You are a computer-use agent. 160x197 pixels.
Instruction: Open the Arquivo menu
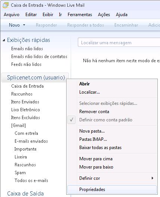12,15
